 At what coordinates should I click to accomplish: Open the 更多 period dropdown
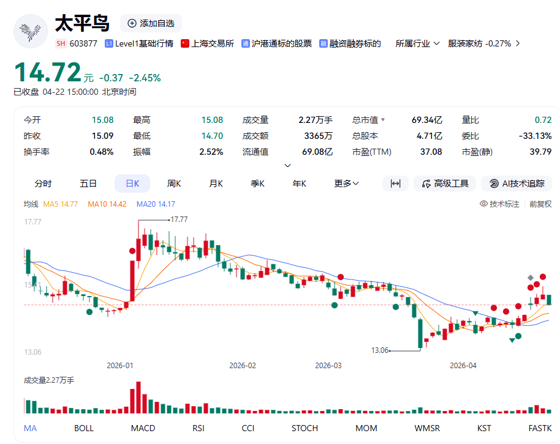[x=346, y=183]
